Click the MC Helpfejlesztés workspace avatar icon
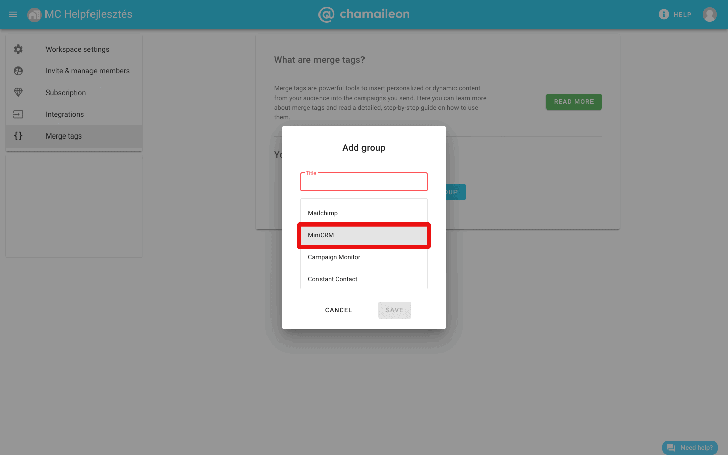Screen dimensions: 728x455 click(34, 15)
